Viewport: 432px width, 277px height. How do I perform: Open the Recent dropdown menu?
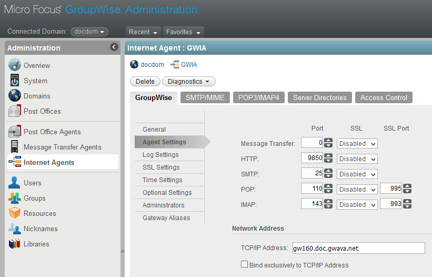point(143,32)
